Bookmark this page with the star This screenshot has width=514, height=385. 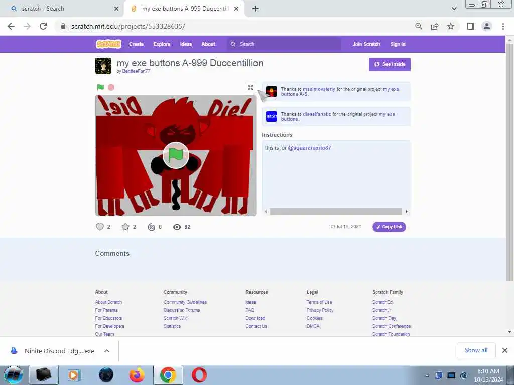pyautogui.click(x=451, y=26)
